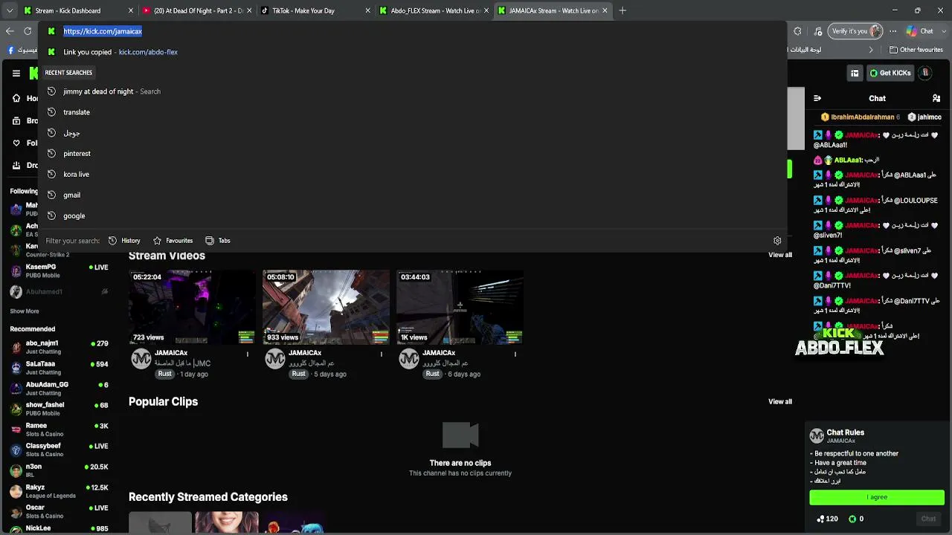Close the Stream - Kick Dashboard tab
The width and height of the screenshot is (952, 535).
pyautogui.click(x=131, y=11)
